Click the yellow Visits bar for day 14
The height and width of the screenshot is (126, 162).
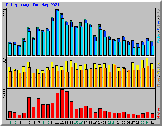tap(71, 74)
